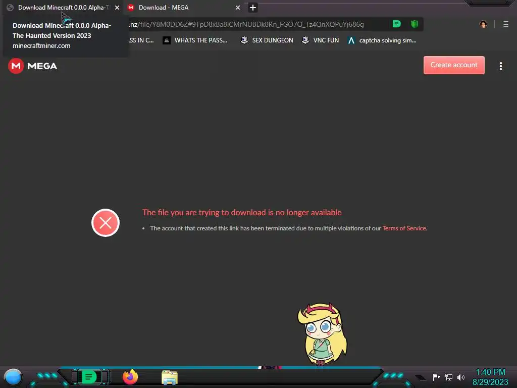Open the Start orb on the taskbar
517x388 pixels.
click(x=13, y=377)
